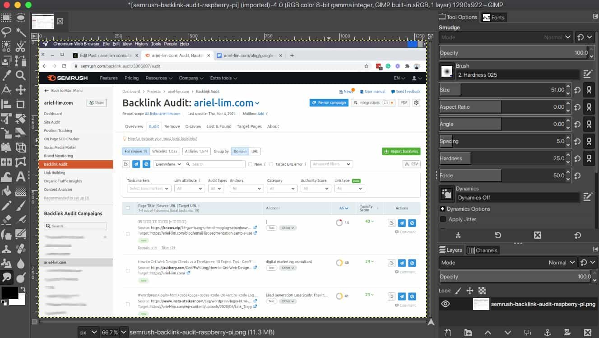Select the Text tool
The image size is (599, 338).
pos(21,176)
